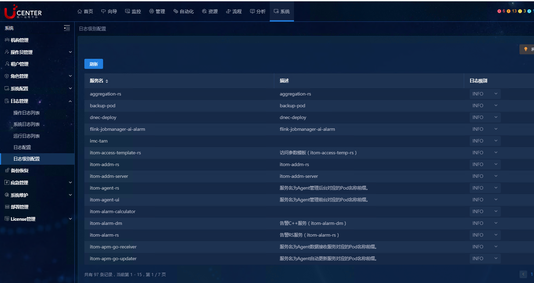Open the blue info alarm icon
The width and height of the screenshot is (534, 283).
(x=529, y=11)
